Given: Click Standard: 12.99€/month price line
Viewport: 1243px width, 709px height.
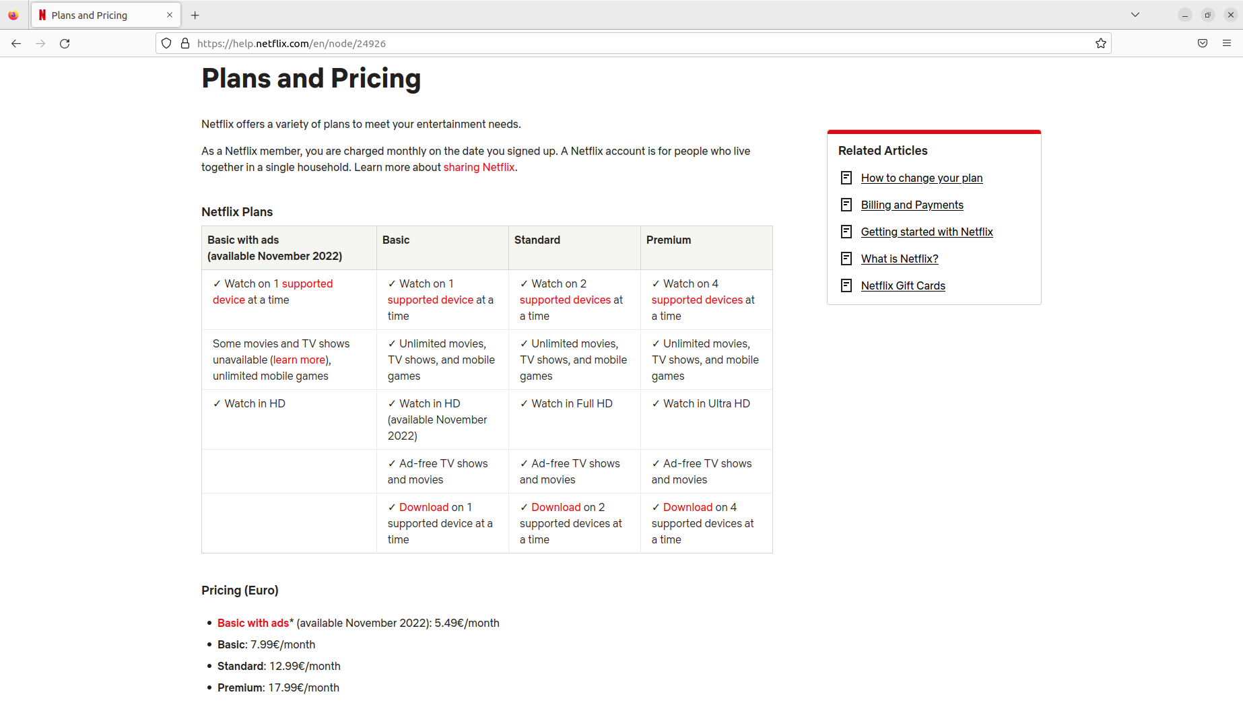Looking at the screenshot, I should (279, 666).
